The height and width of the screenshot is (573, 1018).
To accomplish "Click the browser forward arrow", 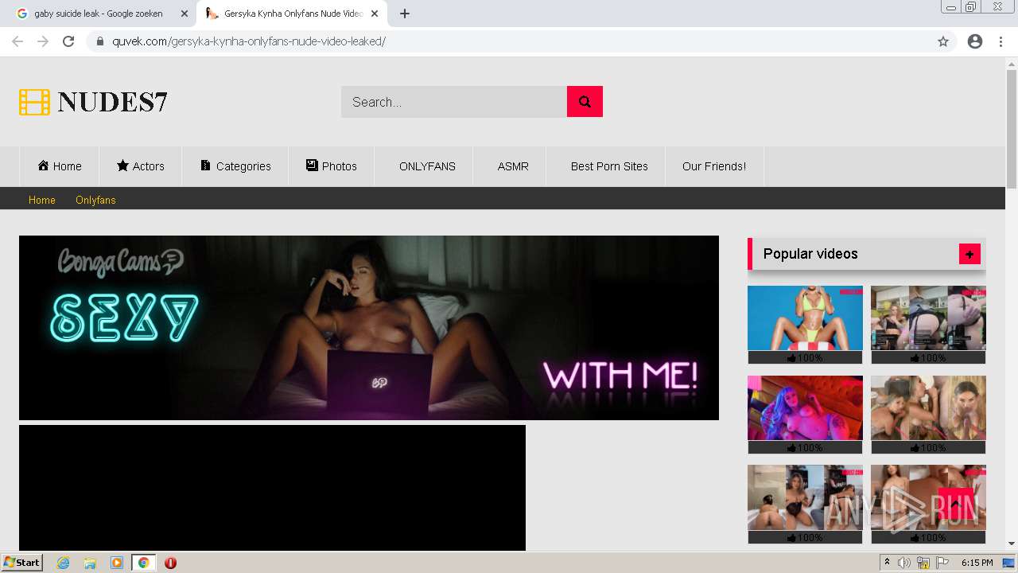I will point(43,41).
